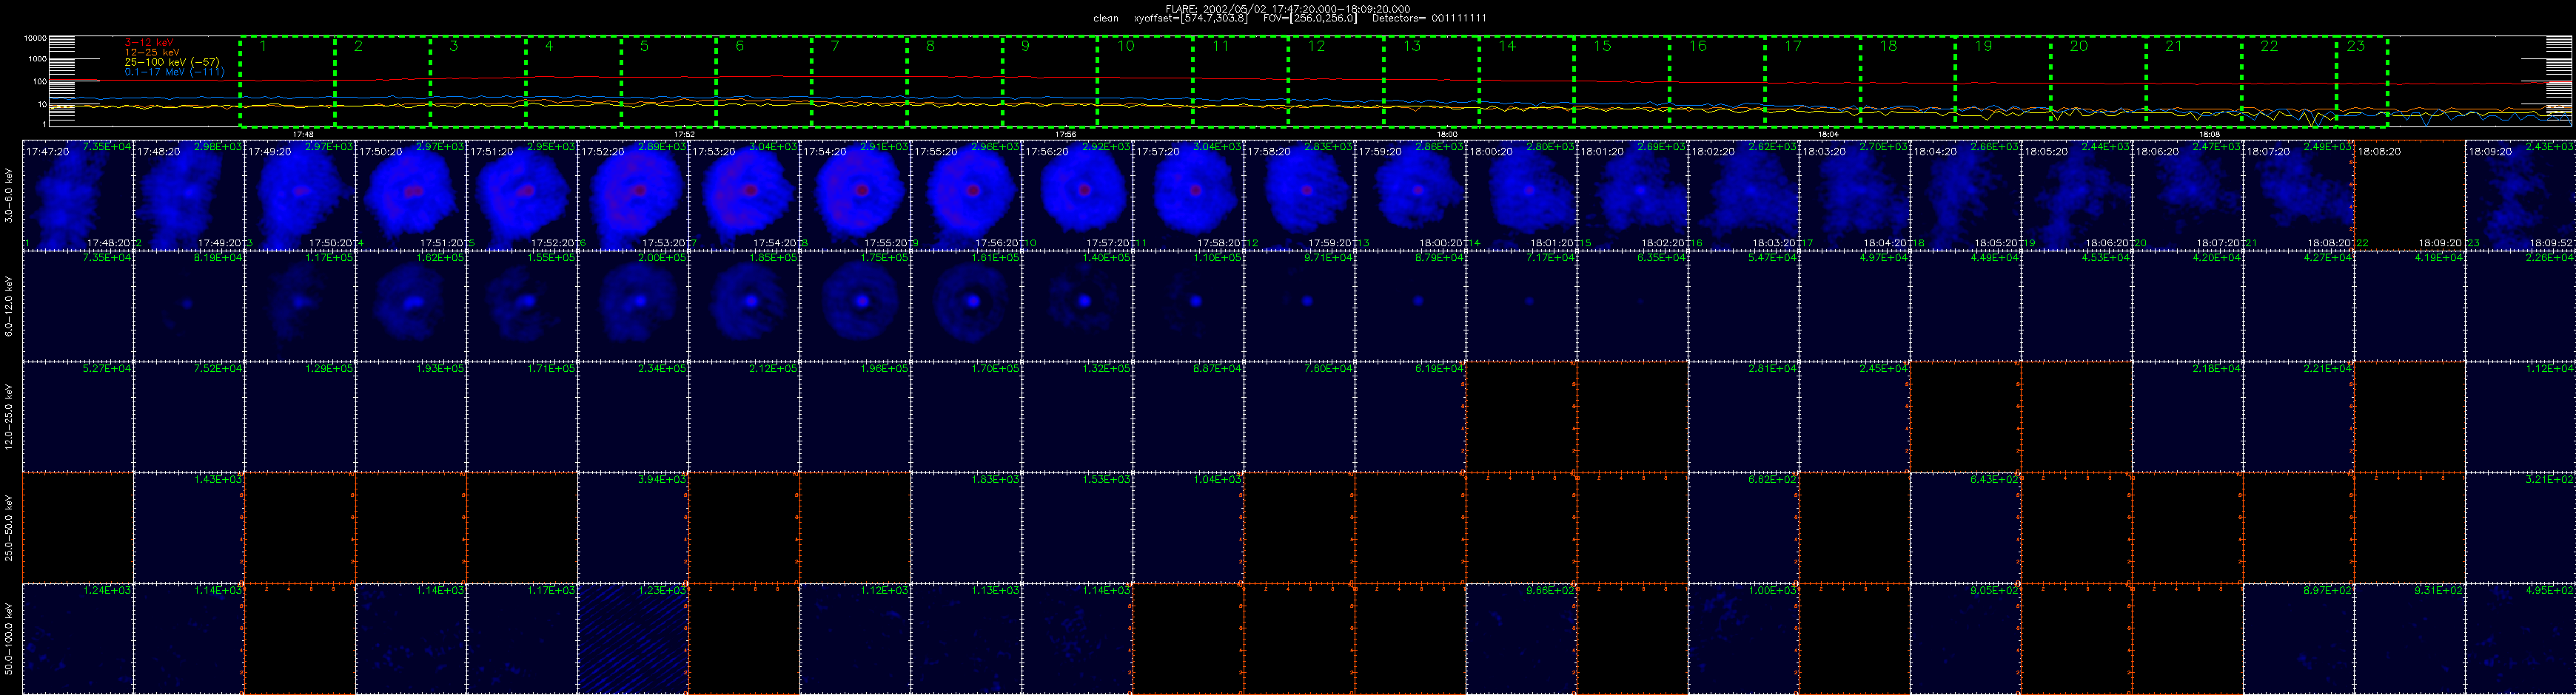Click the FLARE date title text
The width and height of the screenshot is (2576, 695).
[x=1288, y=9]
